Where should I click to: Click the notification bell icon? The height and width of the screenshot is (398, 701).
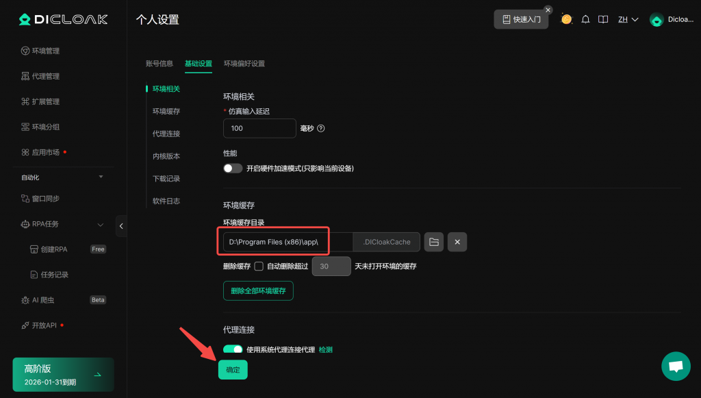point(585,20)
